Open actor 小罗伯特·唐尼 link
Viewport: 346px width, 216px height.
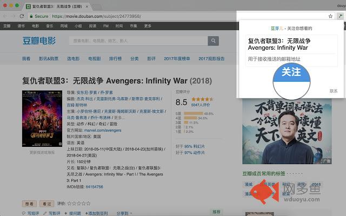(x=89, y=111)
